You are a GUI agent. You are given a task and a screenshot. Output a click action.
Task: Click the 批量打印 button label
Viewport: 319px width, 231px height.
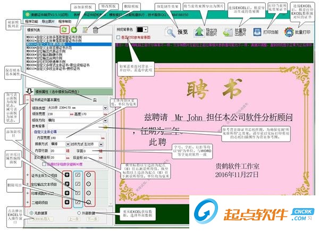click(x=303, y=32)
